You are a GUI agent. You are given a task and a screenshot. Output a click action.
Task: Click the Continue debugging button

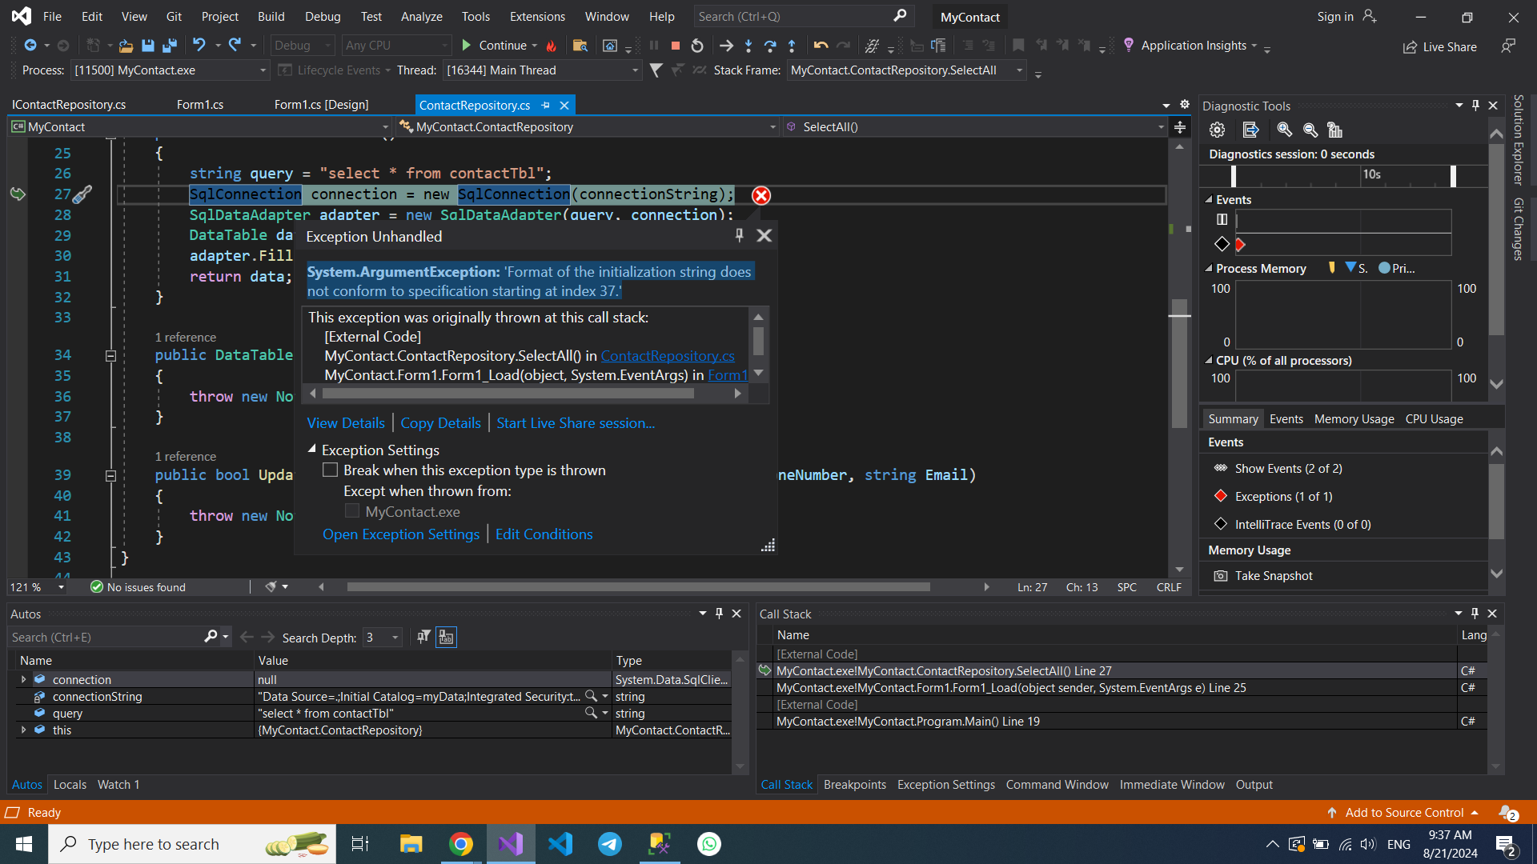[x=495, y=46]
